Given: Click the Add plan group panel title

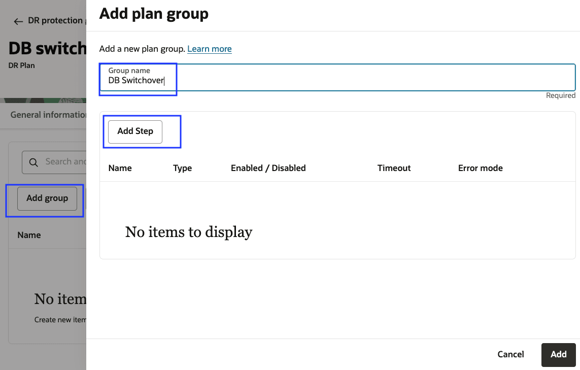Looking at the screenshot, I should click(154, 14).
